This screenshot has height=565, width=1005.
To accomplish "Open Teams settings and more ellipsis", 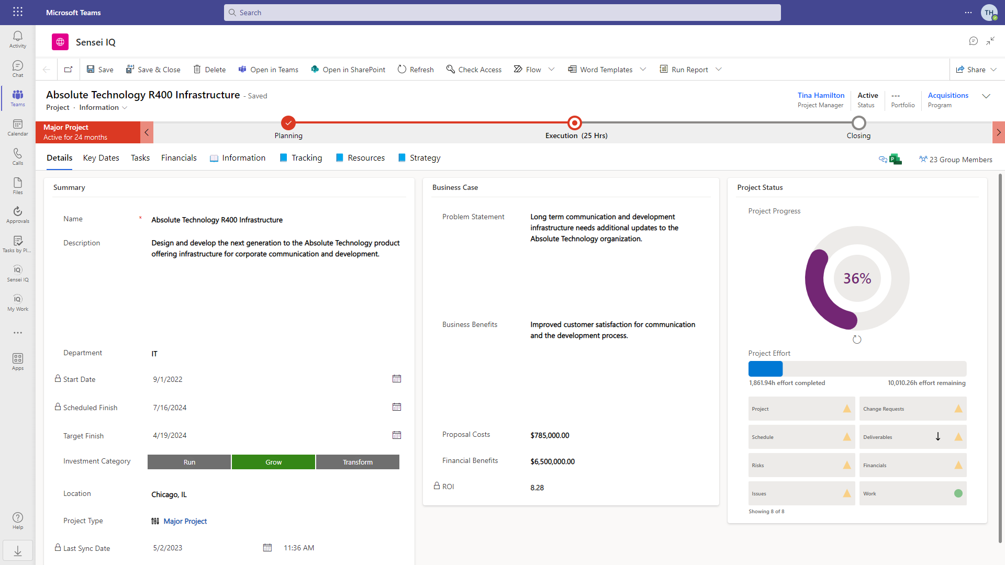I will tap(968, 13).
